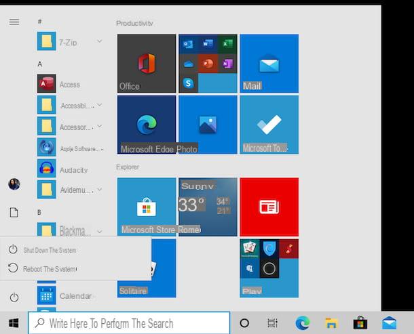
Task: Click the # section header
Action: [39, 22]
